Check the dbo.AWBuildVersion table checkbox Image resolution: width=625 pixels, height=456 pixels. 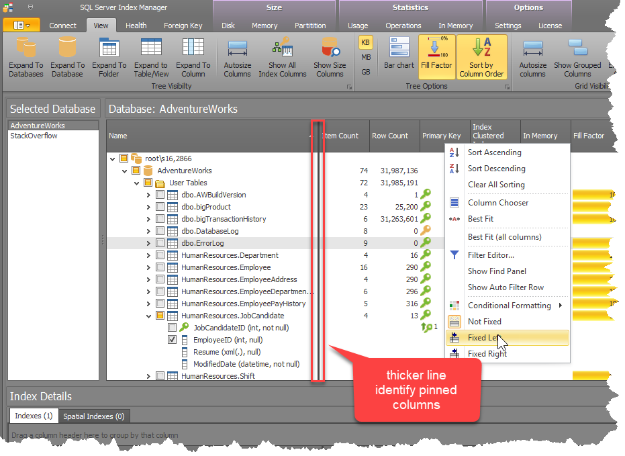(x=160, y=195)
